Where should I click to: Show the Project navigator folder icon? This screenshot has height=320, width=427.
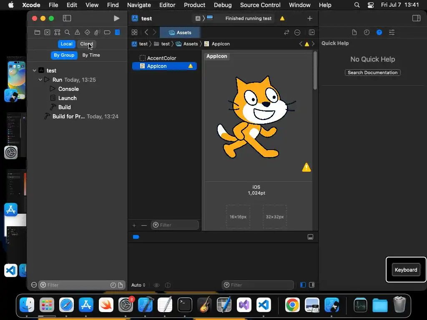[x=37, y=32]
